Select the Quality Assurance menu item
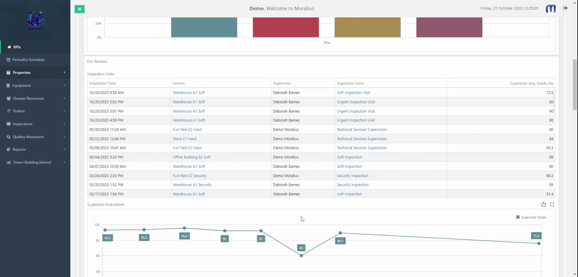The height and width of the screenshot is (277, 578). [x=35, y=137]
